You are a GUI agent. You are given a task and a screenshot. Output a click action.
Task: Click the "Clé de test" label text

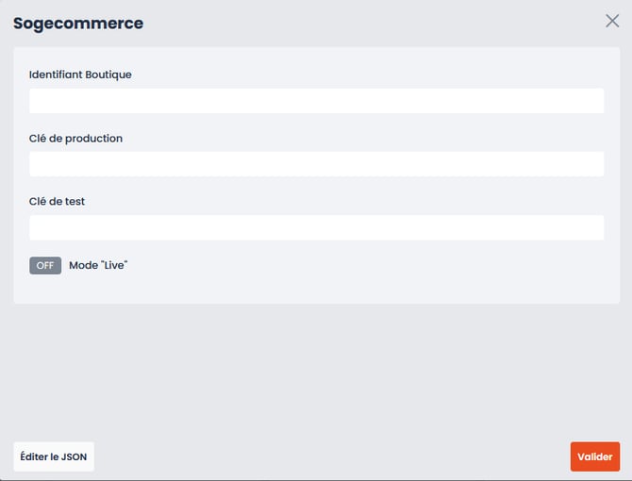[57, 202]
